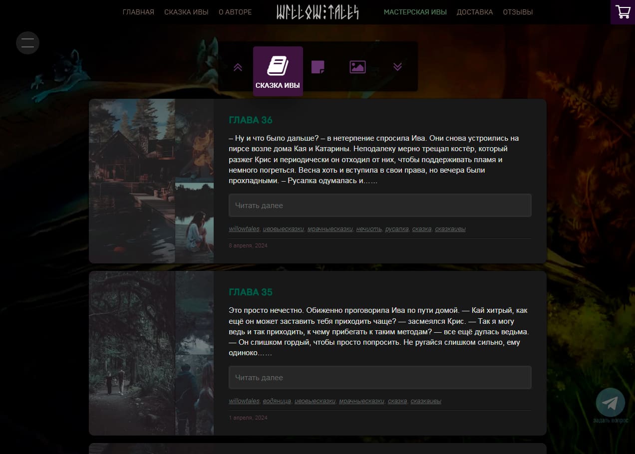Go to the Главная menu item
Viewport: 635px width, 454px height.
[x=138, y=12]
